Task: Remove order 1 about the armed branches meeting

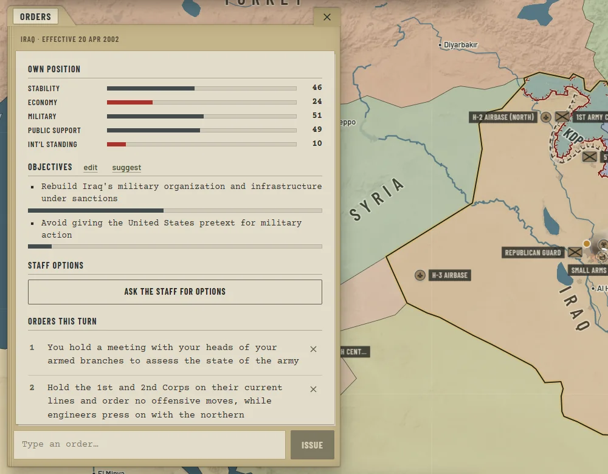Action: pos(313,349)
